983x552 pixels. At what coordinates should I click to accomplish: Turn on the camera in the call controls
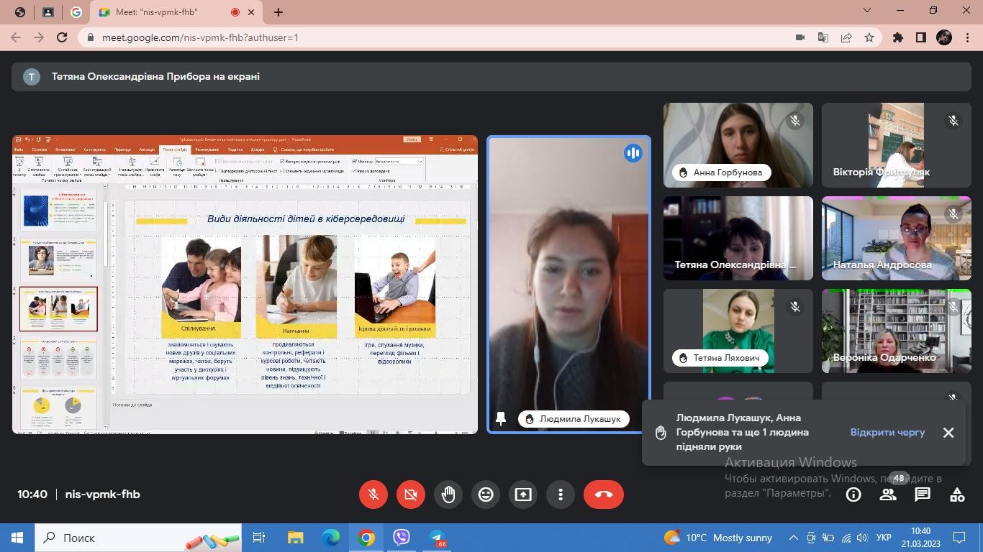411,494
